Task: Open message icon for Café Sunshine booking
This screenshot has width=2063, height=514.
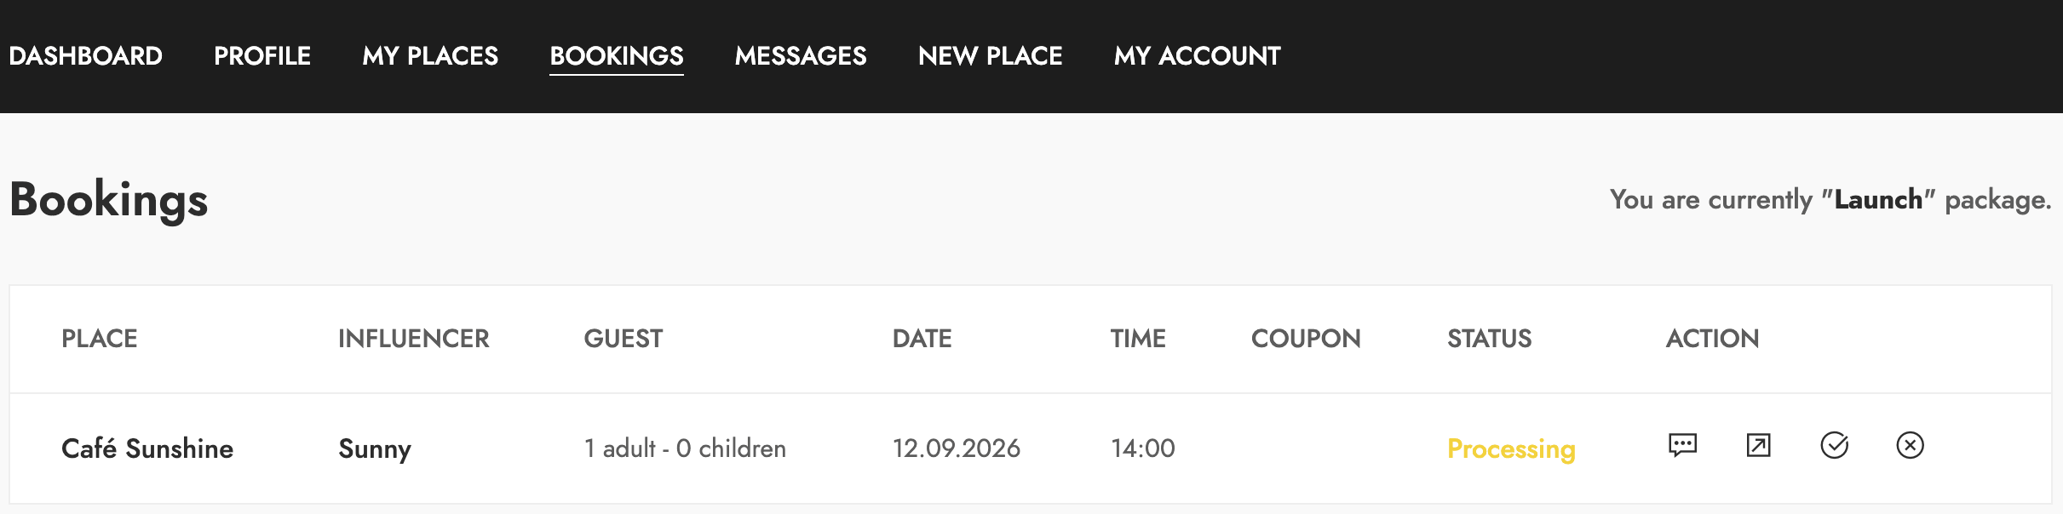Action: [x=1682, y=445]
